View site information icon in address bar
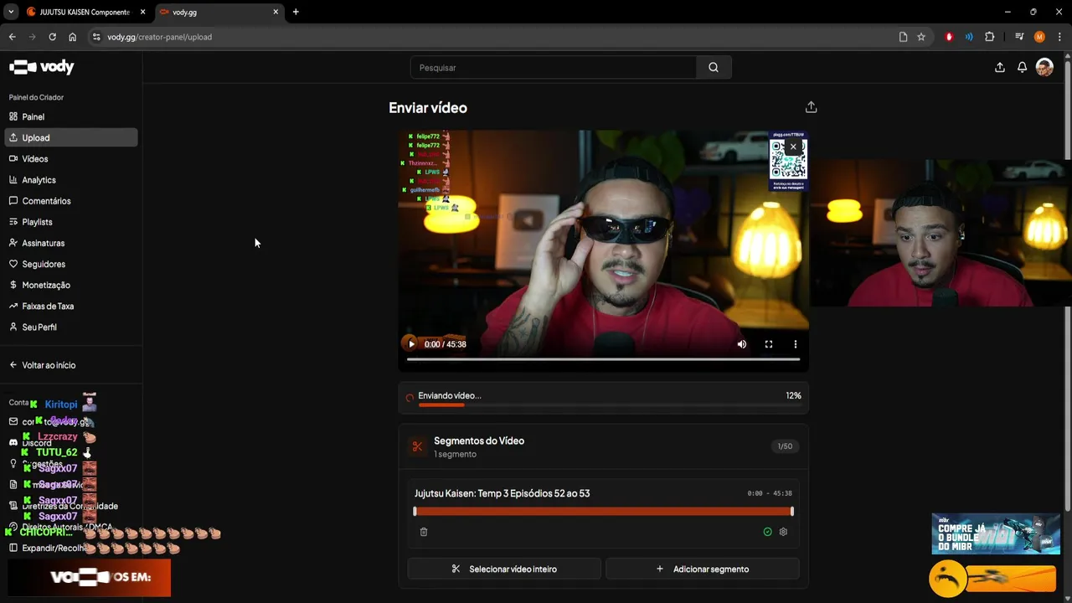This screenshot has width=1072, height=603. (x=96, y=37)
